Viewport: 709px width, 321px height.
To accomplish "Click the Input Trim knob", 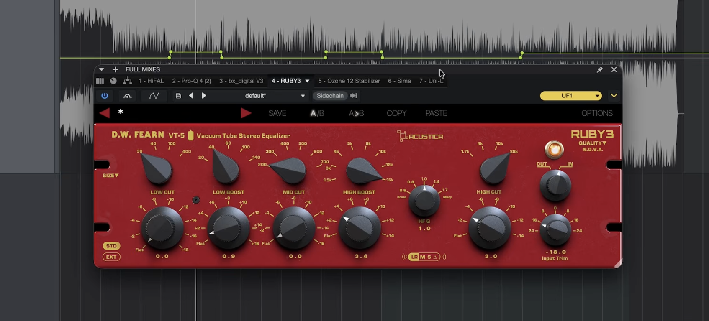I will (x=555, y=229).
